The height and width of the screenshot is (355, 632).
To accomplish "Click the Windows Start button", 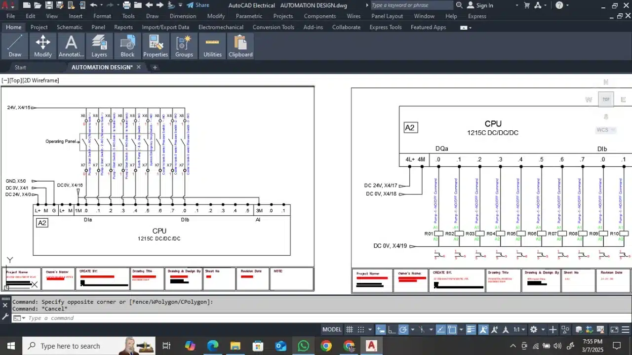I will click(x=10, y=346).
